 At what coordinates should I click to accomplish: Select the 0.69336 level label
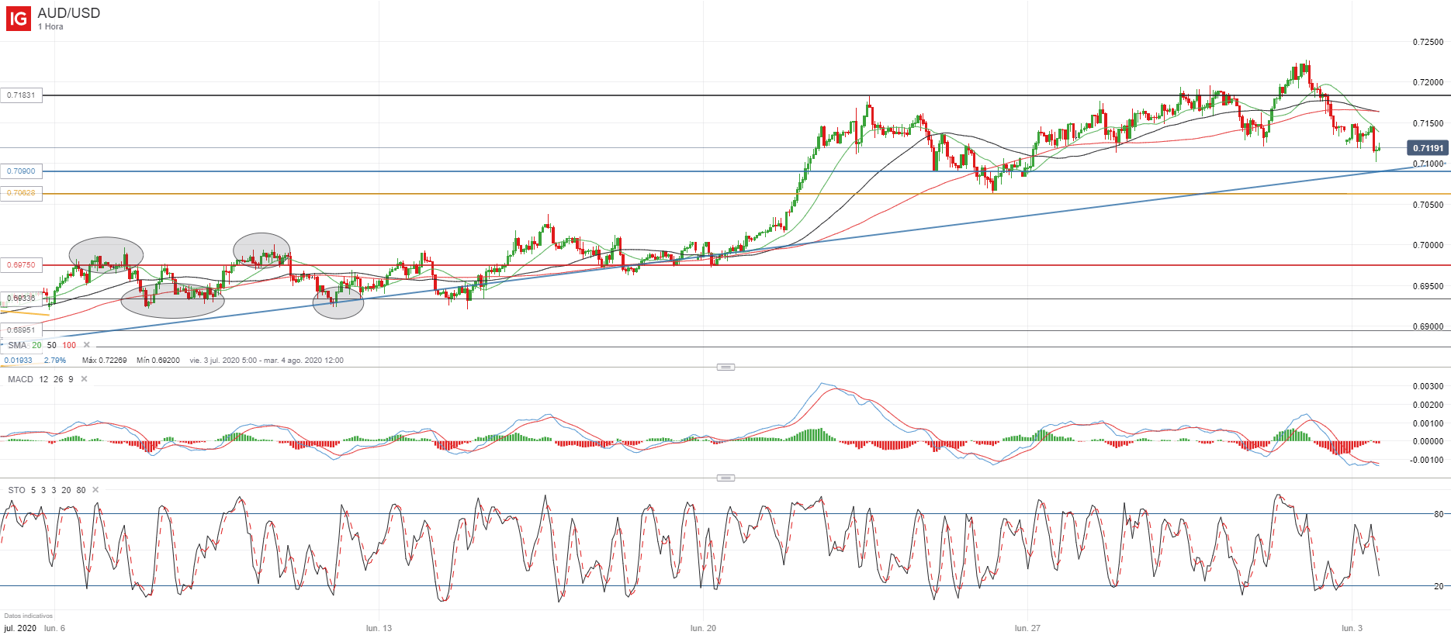tap(21, 299)
